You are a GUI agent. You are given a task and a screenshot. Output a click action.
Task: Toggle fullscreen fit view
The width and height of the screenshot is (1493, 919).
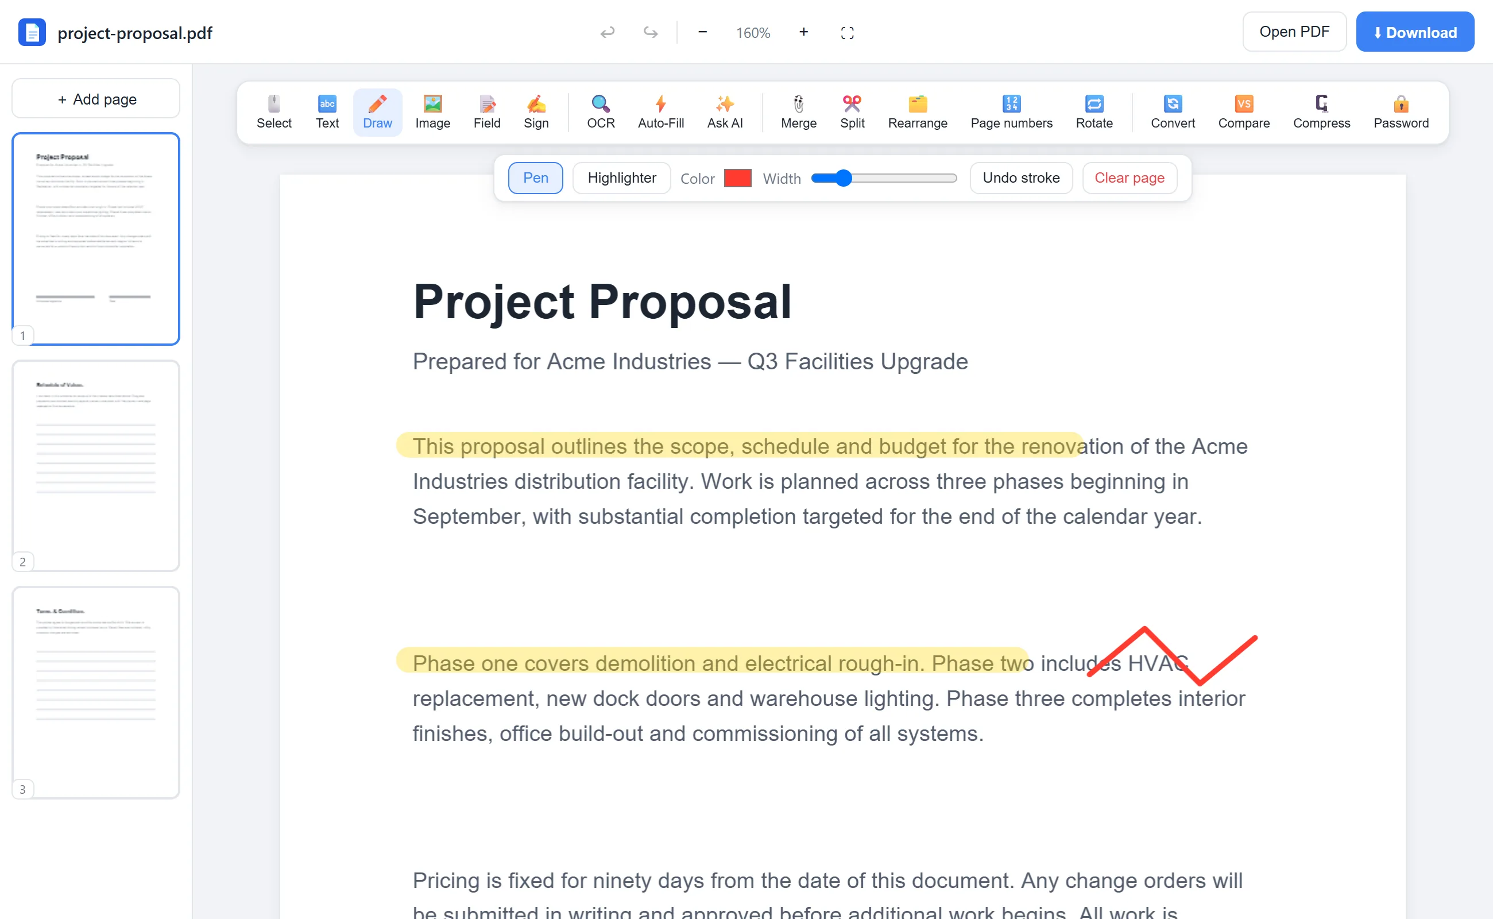847,32
